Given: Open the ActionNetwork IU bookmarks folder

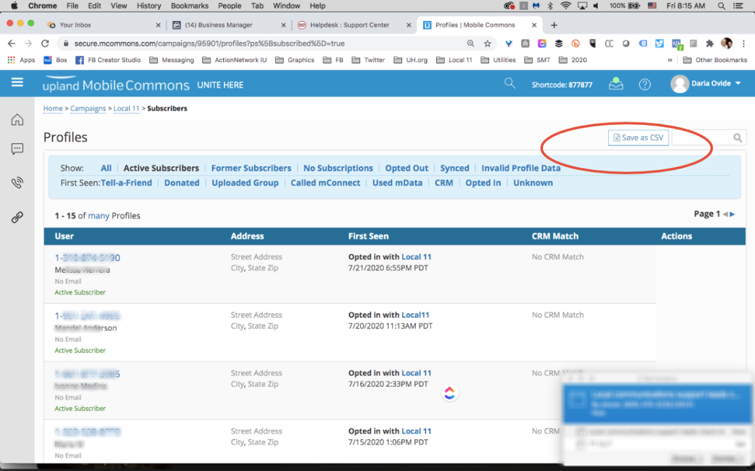Looking at the screenshot, I should click(234, 60).
